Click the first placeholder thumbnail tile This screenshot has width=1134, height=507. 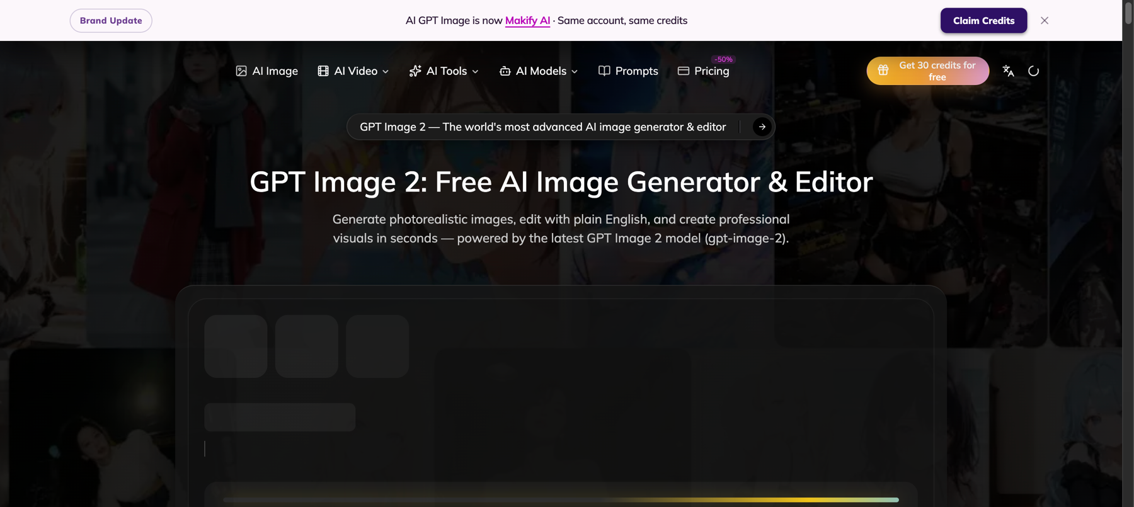point(236,346)
